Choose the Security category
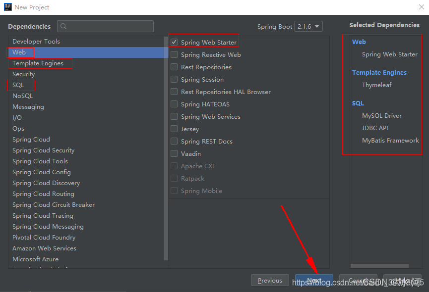Screen dimensions: 429x292 [x=86, y=74]
